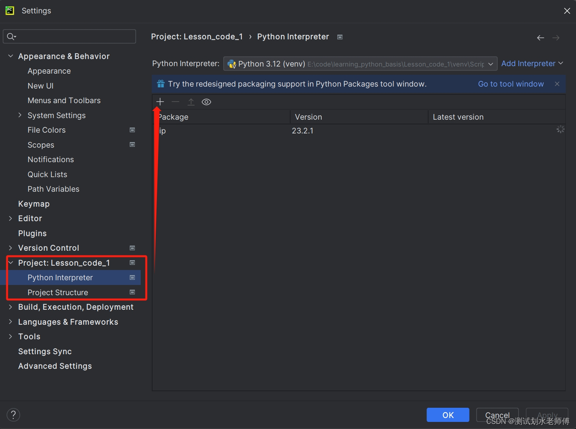Click project-level icon next to File Colors

132,130
